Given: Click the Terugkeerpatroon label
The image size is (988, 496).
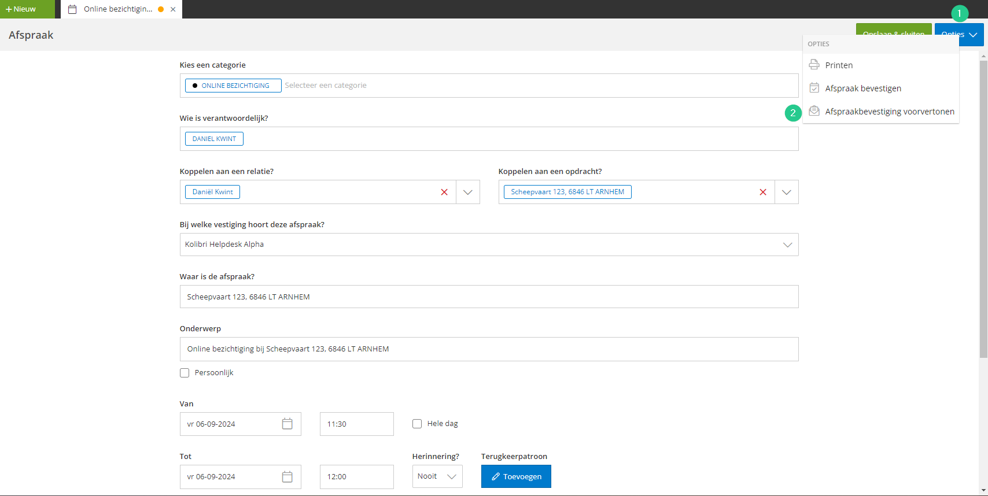Looking at the screenshot, I should [514, 456].
